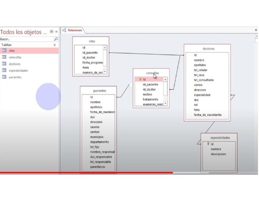Select especialidad field in doctores table
Image resolution: width=259 pixels, height=200 pixels.
coord(202,95)
